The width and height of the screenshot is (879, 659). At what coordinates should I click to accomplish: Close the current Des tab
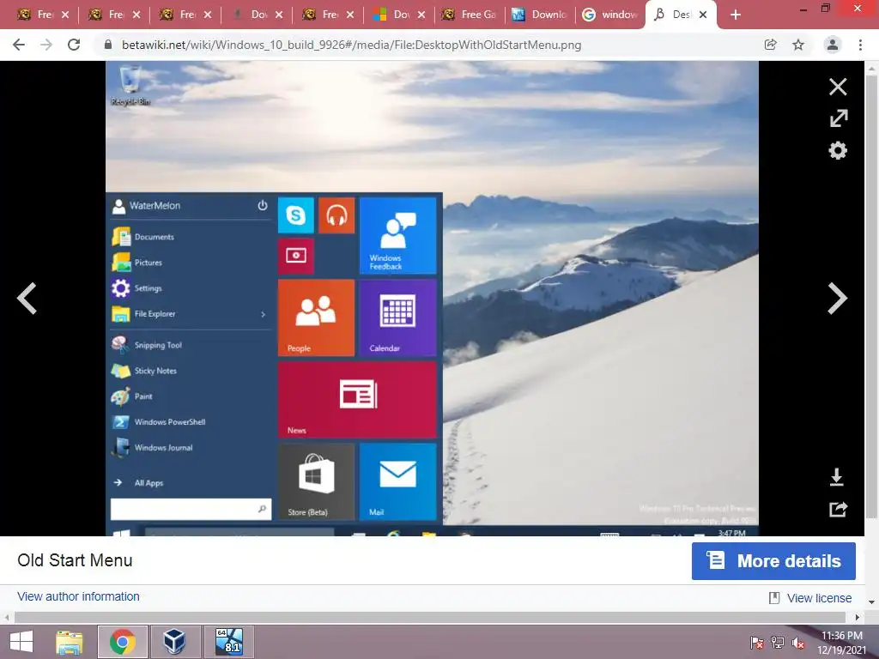[703, 15]
